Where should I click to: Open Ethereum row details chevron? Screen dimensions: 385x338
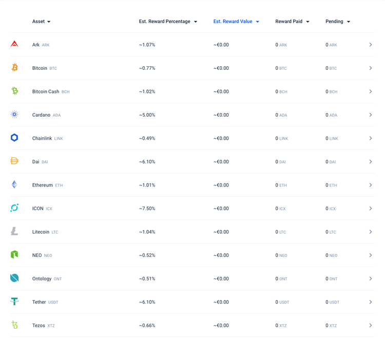371,185
